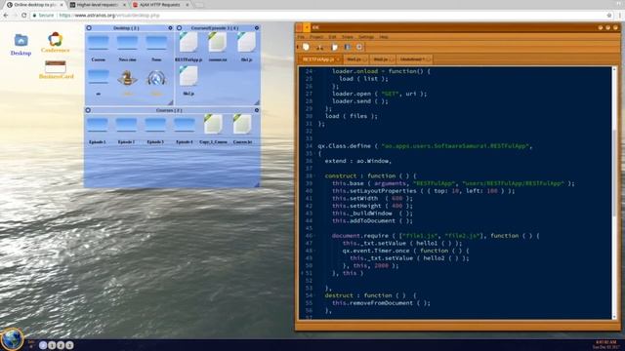
Task: Click the dot icon on Courses panel header
Action: click(x=257, y=110)
